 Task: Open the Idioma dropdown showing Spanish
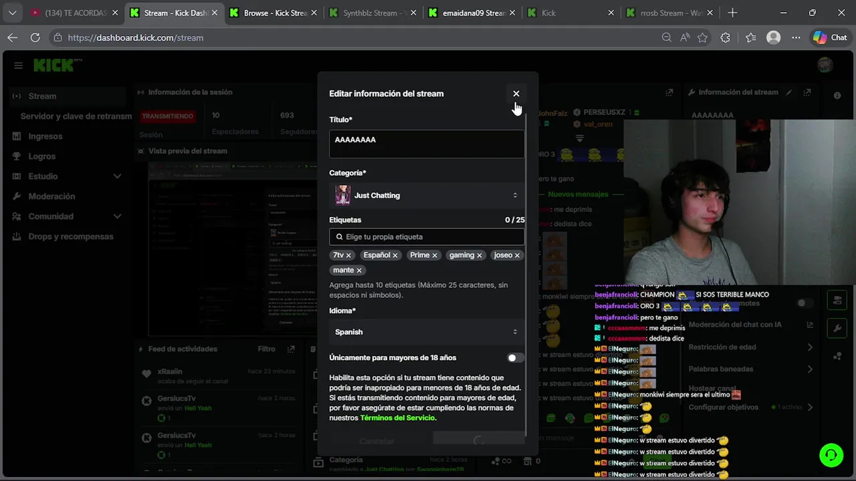point(427,332)
